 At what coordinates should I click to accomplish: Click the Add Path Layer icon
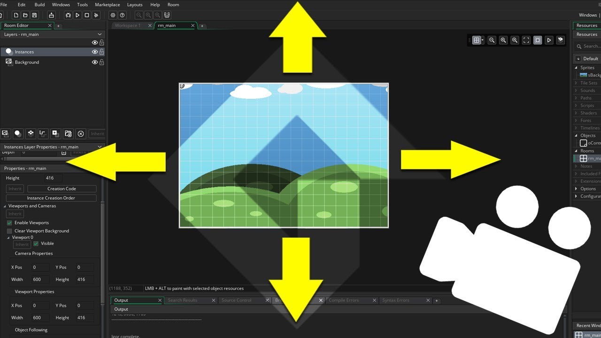coord(43,134)
